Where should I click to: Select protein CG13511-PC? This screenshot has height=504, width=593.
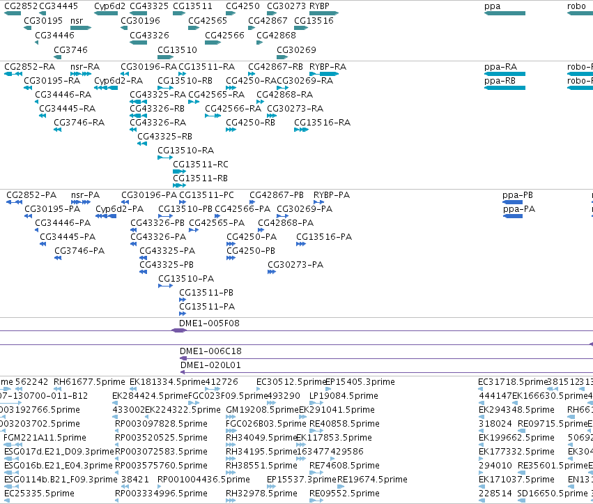pos(206,195)
